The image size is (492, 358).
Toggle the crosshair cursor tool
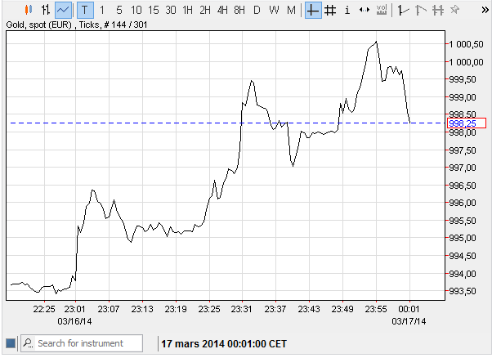[313, 10]
